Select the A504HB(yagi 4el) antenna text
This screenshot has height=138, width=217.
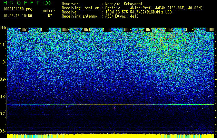tap(122, 16)
